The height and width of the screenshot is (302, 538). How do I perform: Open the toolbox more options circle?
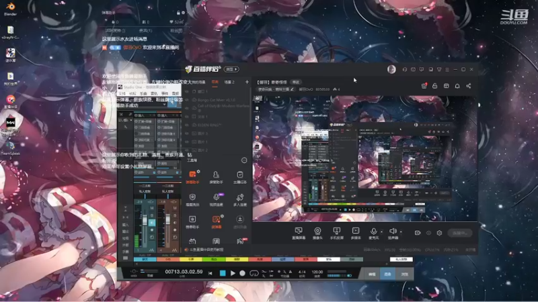point(244,160)
